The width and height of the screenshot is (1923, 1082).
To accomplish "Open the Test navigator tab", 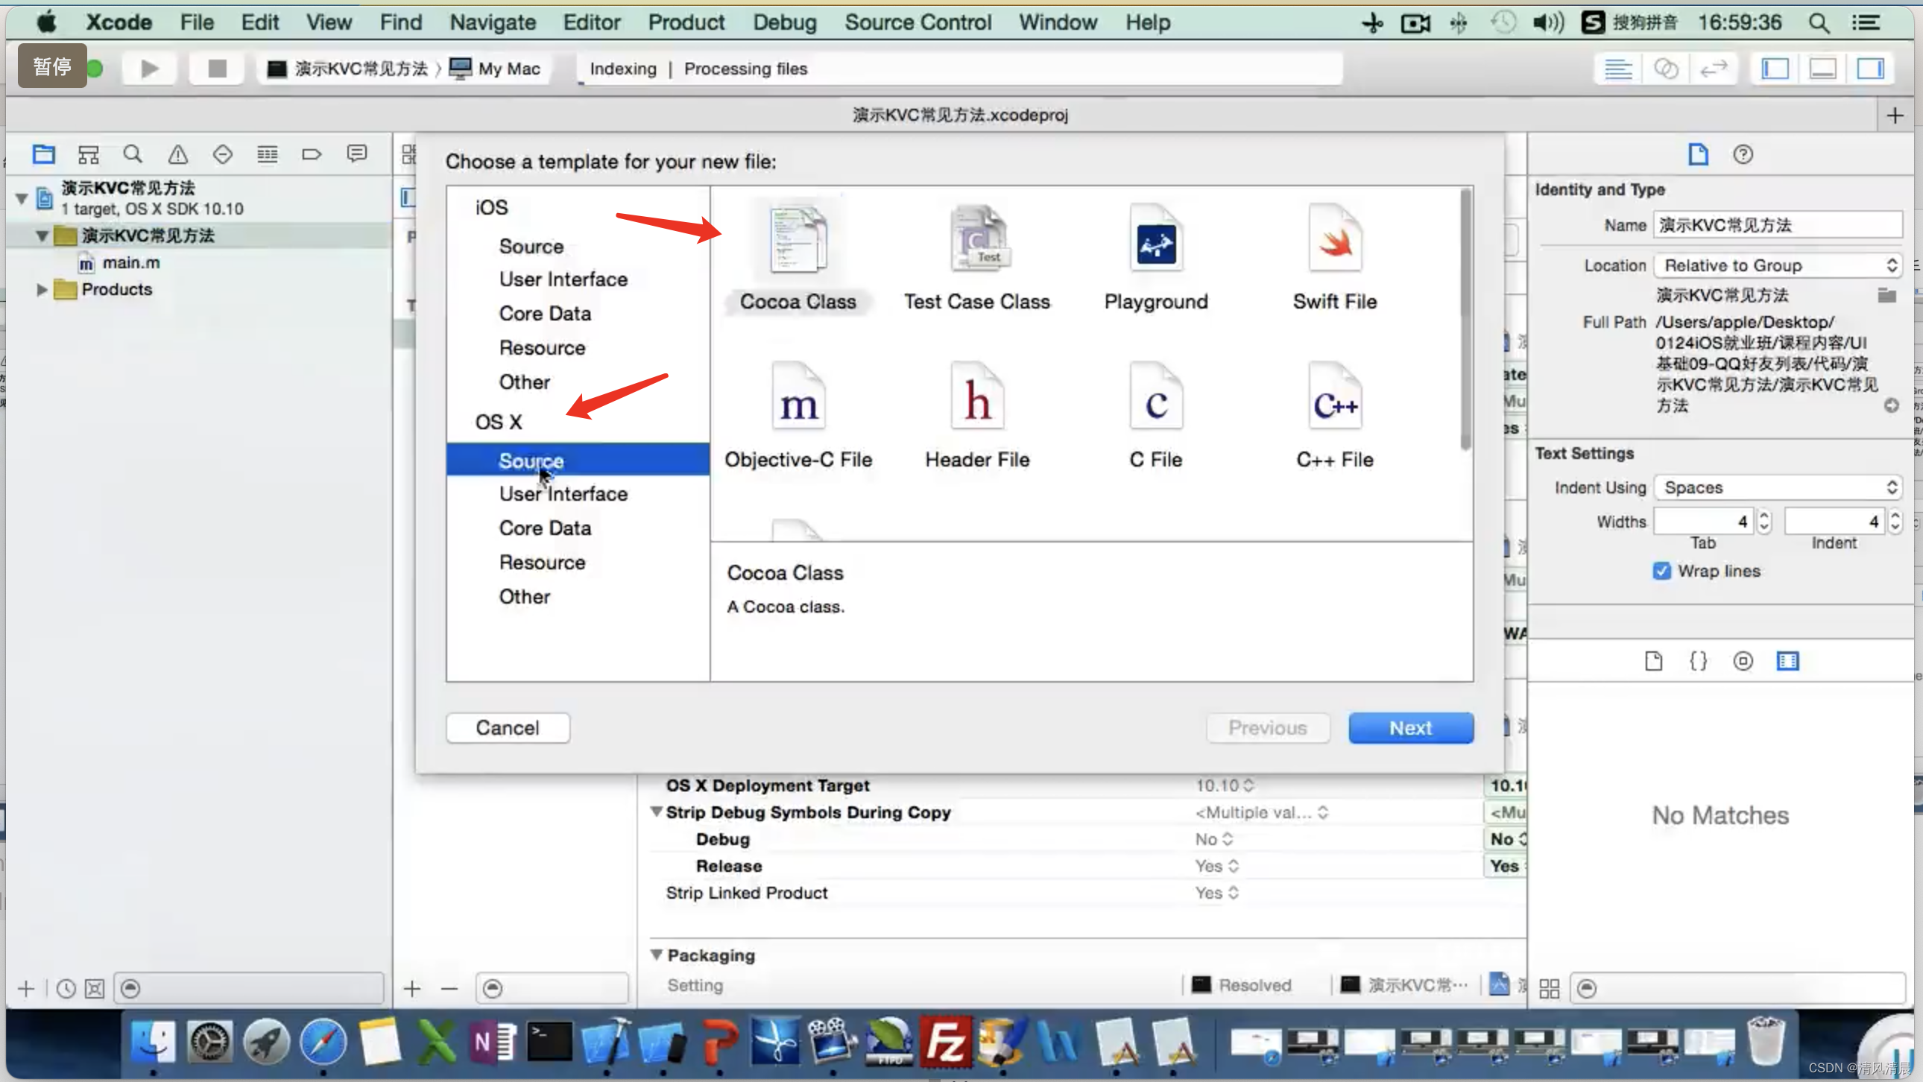I will [x=222, y=154].
